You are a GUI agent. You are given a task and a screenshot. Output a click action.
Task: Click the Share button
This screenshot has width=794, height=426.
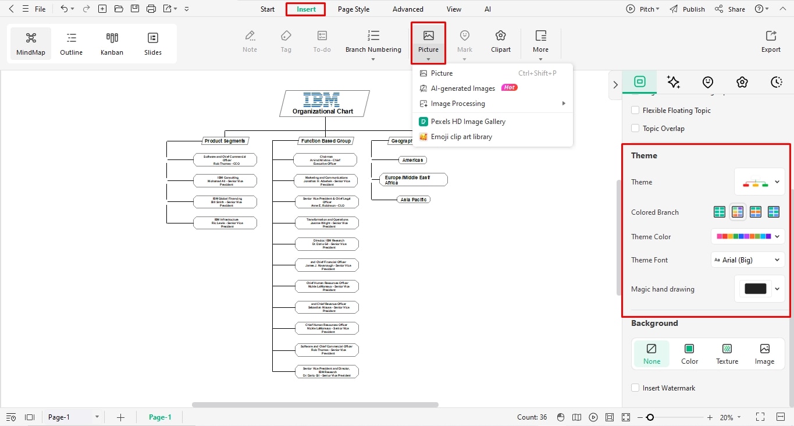click(730, 9)
